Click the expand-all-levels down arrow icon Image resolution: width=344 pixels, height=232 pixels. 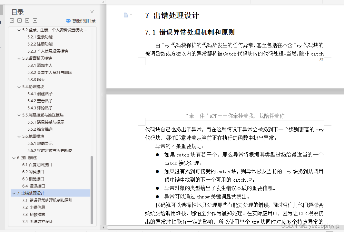click(12, 21)
